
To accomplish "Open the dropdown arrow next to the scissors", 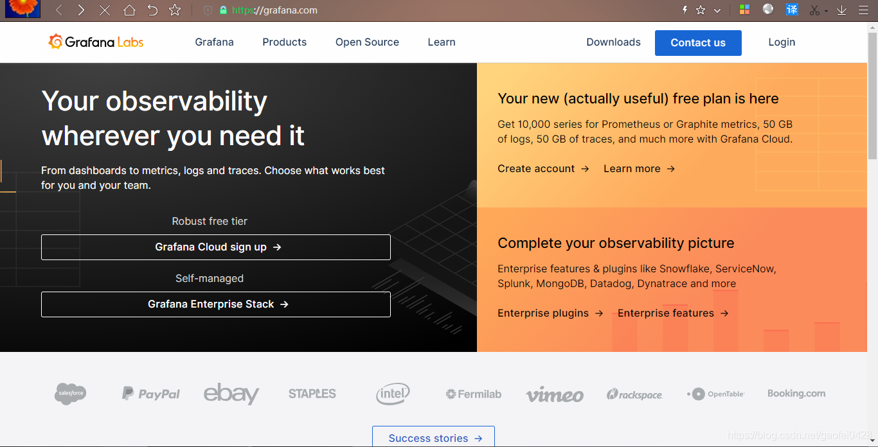I will tap(827, 11).
